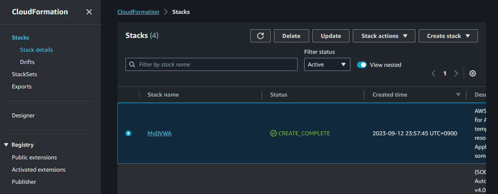
Task: Click the CREATE_COMPLETE status text
Action: coord(304,133)
